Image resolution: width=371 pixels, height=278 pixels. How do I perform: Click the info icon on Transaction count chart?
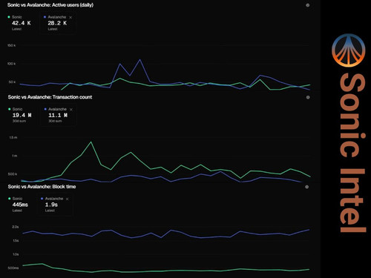pyautogui.click(x=308, y=97)
